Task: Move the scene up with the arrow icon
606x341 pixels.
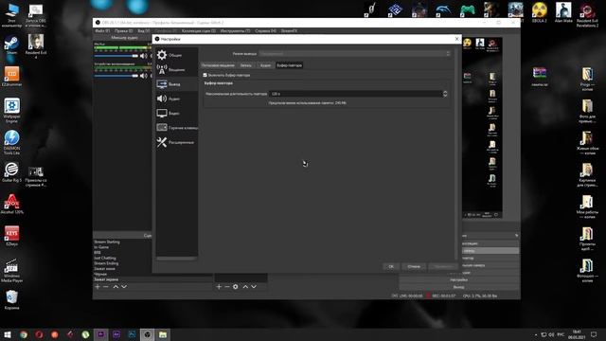Action: pyautogui.click(x=116, y=286)
